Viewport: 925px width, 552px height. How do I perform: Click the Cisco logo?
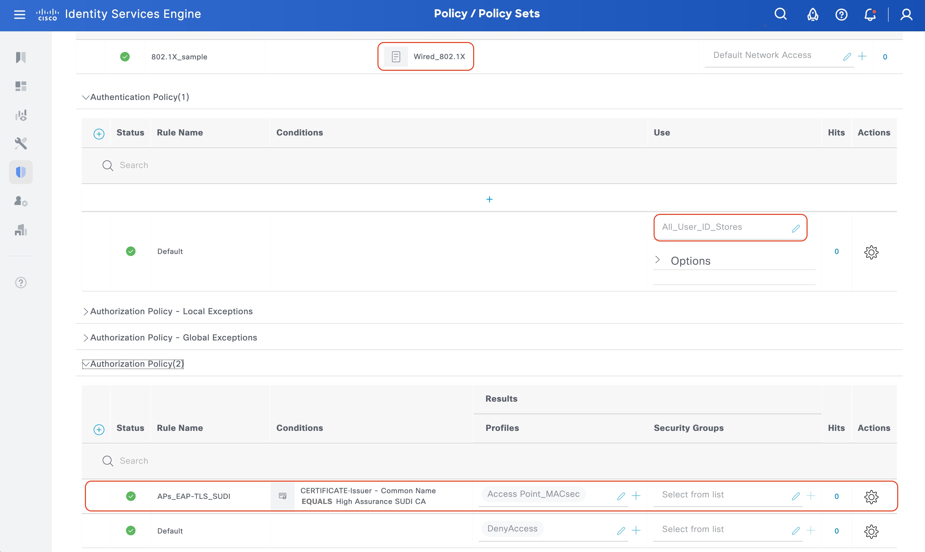click(x=47, y=15)
